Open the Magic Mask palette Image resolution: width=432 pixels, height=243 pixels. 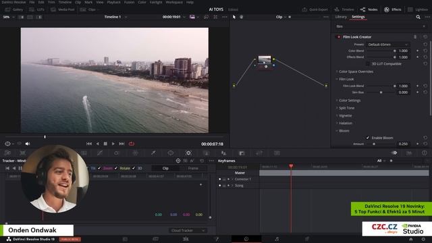(206, 153)
